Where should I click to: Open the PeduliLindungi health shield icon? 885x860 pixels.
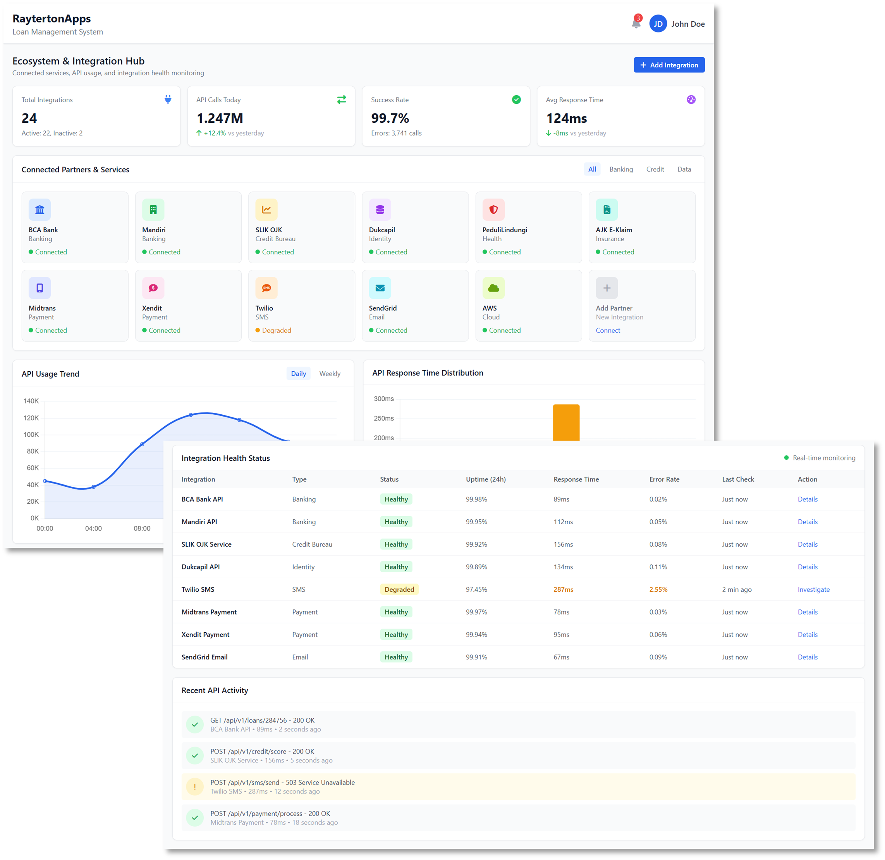coord(493,209)
